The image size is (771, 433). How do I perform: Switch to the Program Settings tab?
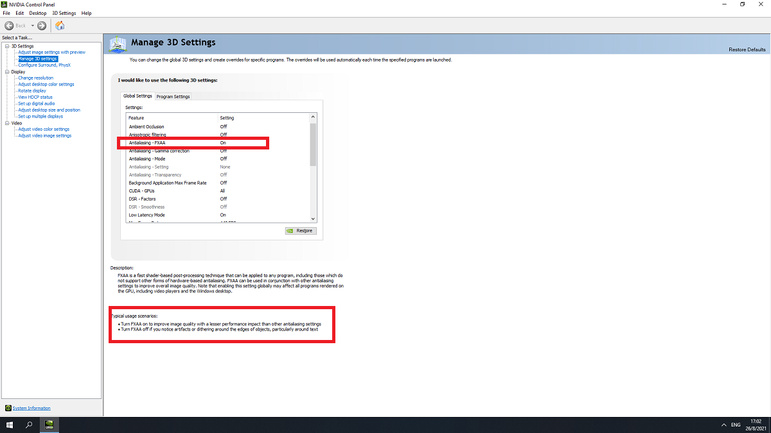pos(173,96)
